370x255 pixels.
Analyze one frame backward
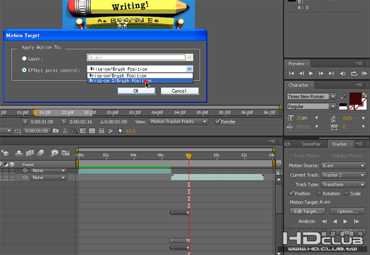[x=324, y=222]
